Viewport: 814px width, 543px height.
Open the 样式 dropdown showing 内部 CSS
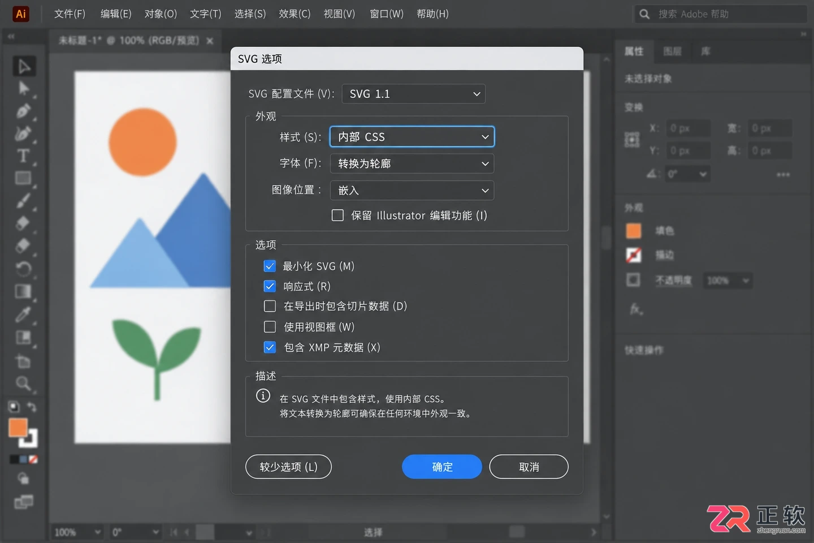[x=412, y=137]
